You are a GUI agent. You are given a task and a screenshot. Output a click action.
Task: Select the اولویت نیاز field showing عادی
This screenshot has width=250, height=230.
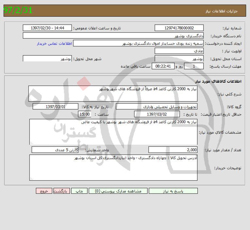click(179, 51)
